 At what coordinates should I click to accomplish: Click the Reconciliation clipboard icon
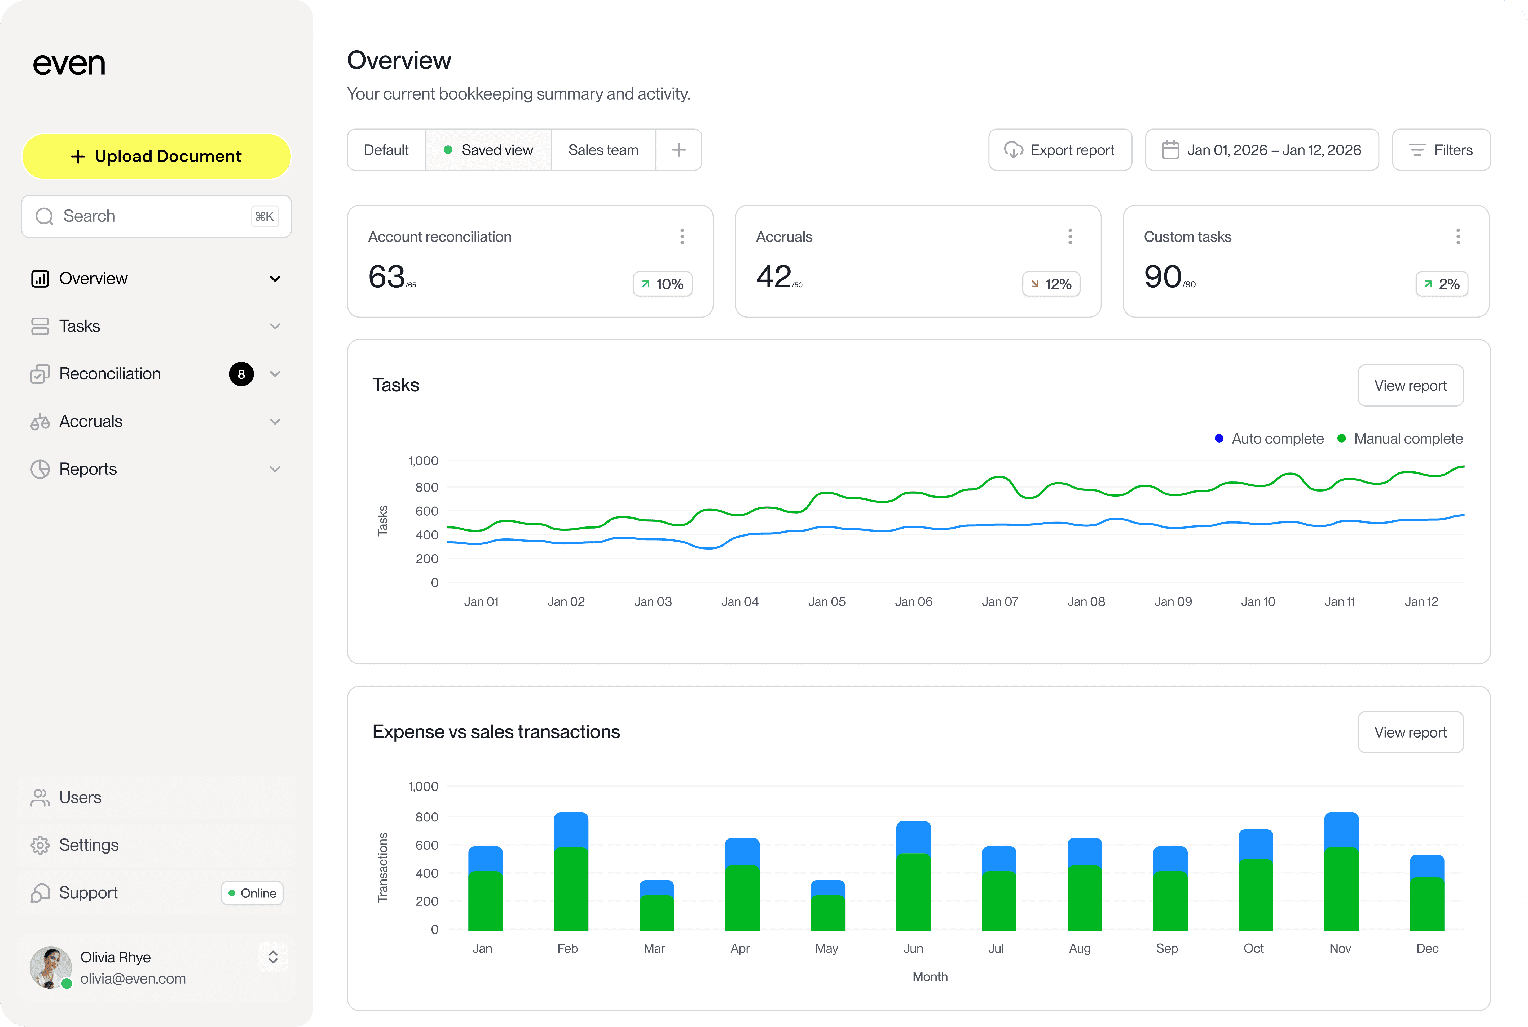(40, 373)
